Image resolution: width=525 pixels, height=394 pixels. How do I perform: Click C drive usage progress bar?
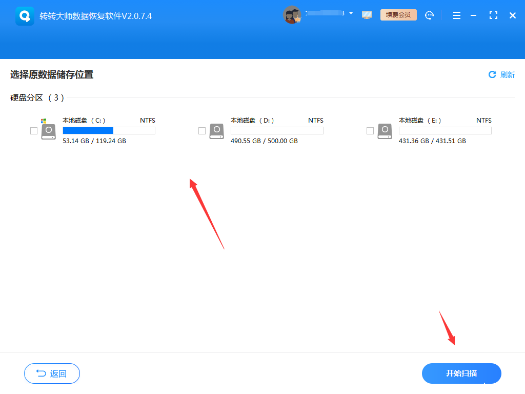tap(108, 130)
